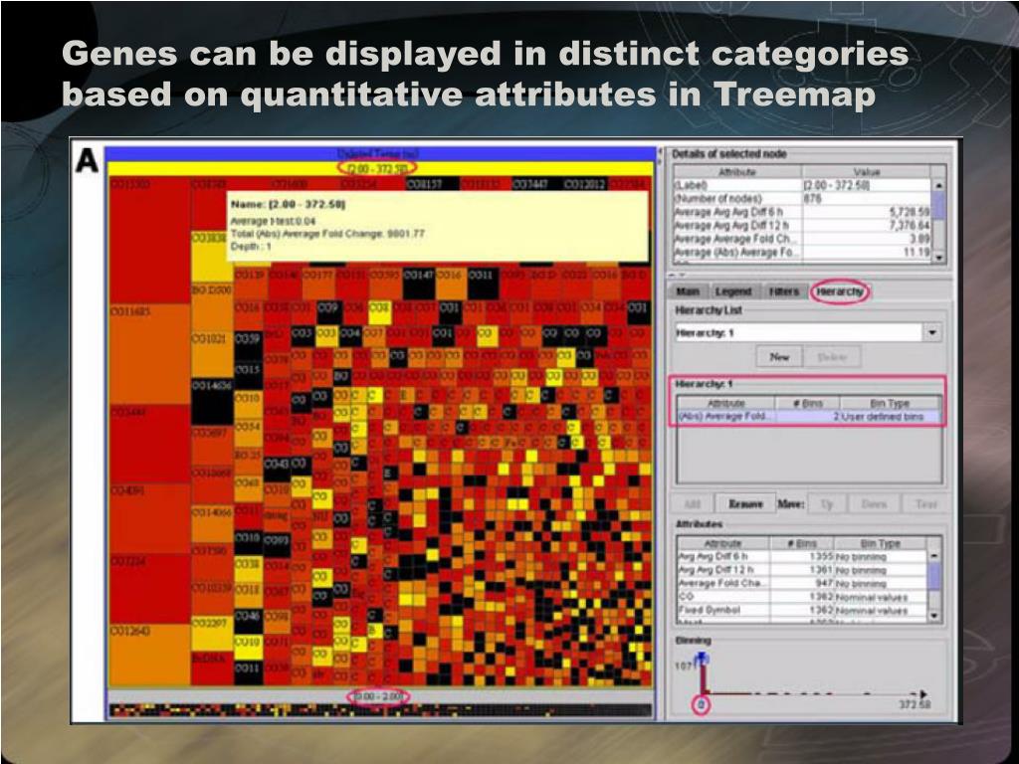Click the (Number of nodes) details row
Viewport: 1019px width, 764px height.
coord(803,199)
